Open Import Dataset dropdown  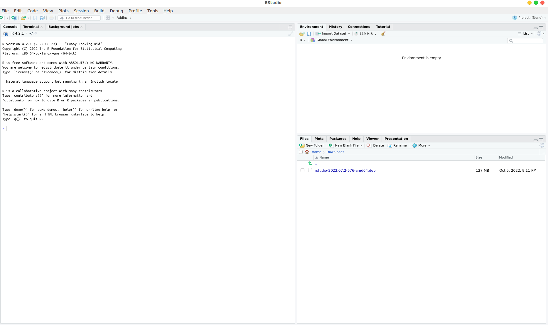pyautogui.click(x=333, y=34)
